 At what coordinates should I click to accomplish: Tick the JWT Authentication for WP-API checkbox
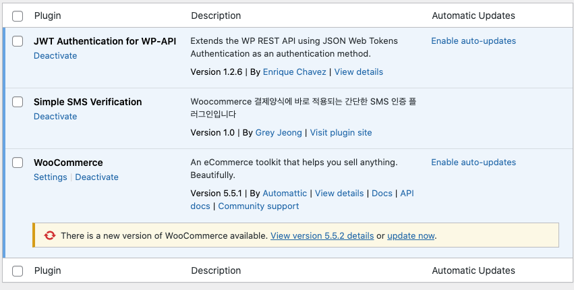(x=18, y=41)
